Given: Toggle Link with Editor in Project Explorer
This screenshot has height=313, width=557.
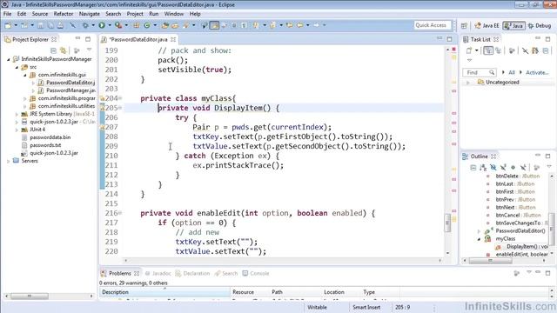Looking at the screenshot, I should [64, 50].
